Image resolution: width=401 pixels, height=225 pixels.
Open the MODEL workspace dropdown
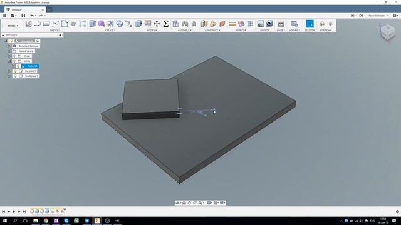(x=13, y=26)
